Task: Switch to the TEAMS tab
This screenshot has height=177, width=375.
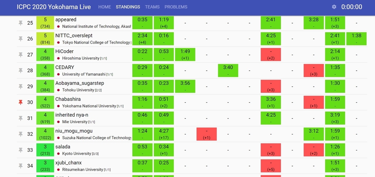Action: (152, 7)
